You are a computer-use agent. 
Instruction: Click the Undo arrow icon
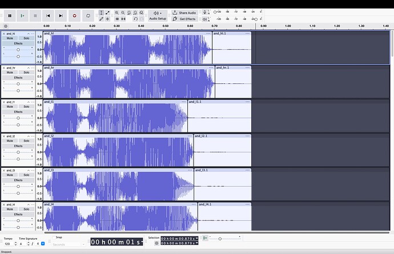tap(135, 19)
